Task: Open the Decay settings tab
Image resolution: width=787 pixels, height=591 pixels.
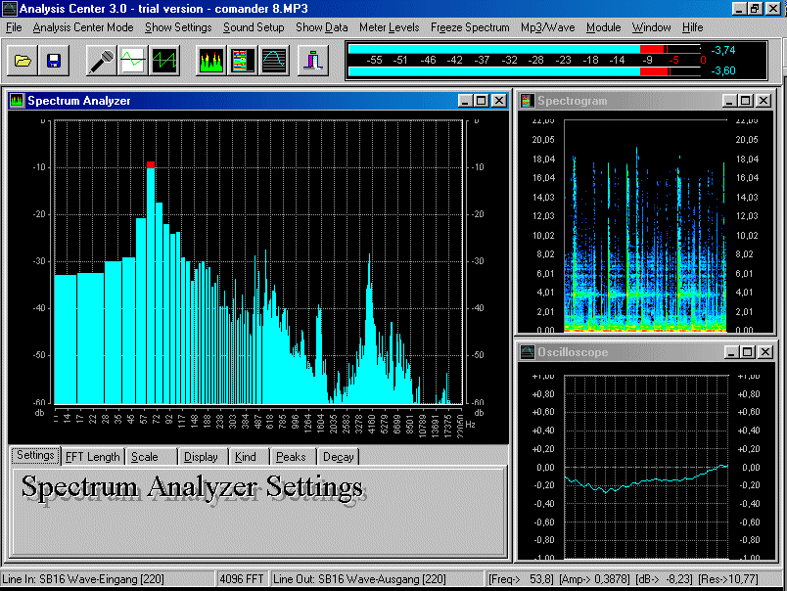Action: 339,456
